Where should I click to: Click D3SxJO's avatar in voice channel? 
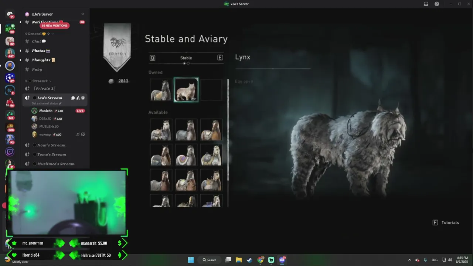(x=34, y=119)
